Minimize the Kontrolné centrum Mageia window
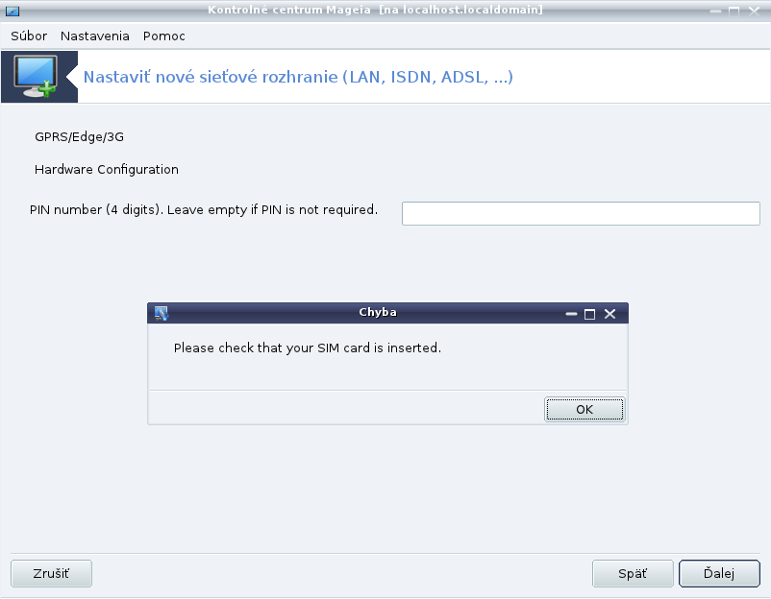The image size is (771, 599). click(715, 12)
